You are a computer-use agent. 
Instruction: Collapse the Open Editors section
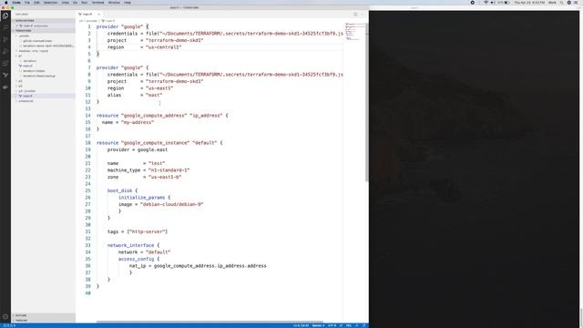click(43, 21)
